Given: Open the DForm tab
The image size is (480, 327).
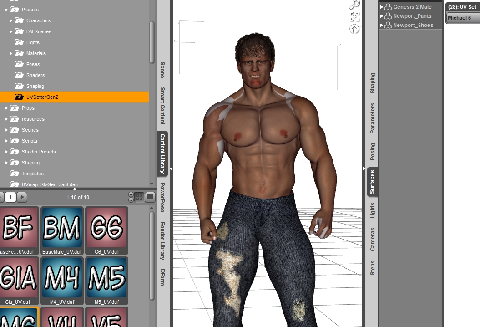Looking at the screenshot, I should pyautogui.click(x=162, y=277).
